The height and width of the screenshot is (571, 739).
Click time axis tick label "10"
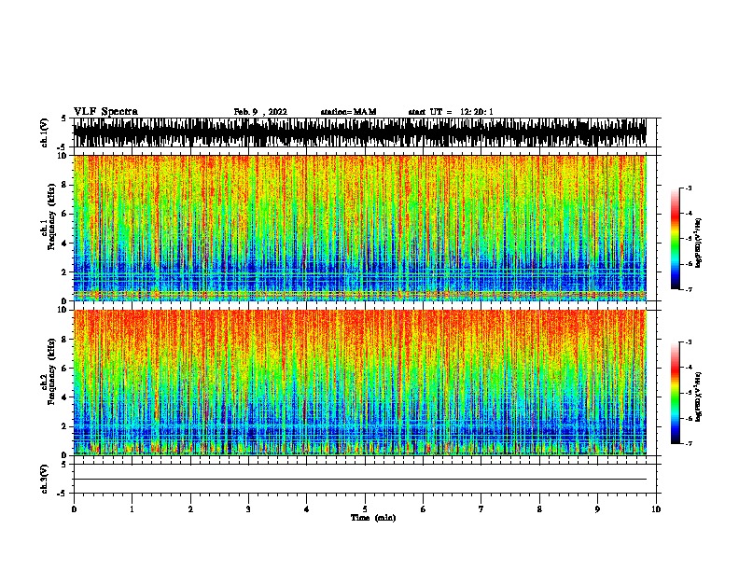coord(656,509)
